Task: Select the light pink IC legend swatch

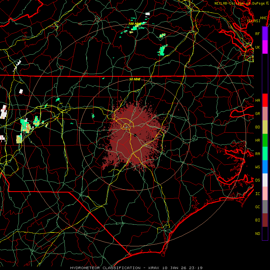Action: click(x=265, y=193)
